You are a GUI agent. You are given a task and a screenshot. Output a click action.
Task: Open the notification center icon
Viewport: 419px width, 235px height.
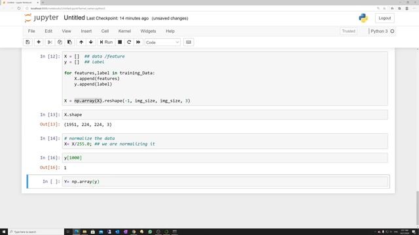[414, 232]
